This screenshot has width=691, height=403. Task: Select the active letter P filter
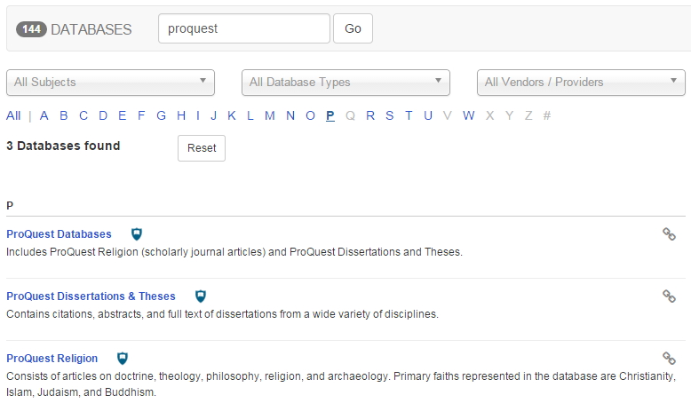coord(330,115)
